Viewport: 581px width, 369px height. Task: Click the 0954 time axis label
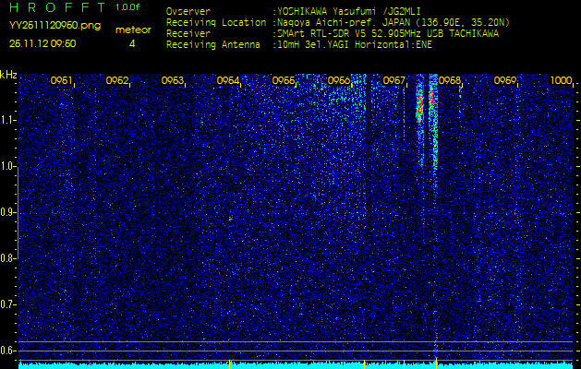pos(228,80)
